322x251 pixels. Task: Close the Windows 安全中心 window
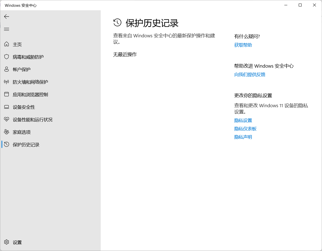click(314, 5)
